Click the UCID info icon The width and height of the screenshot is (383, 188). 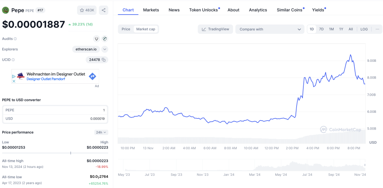click(13, 60)
